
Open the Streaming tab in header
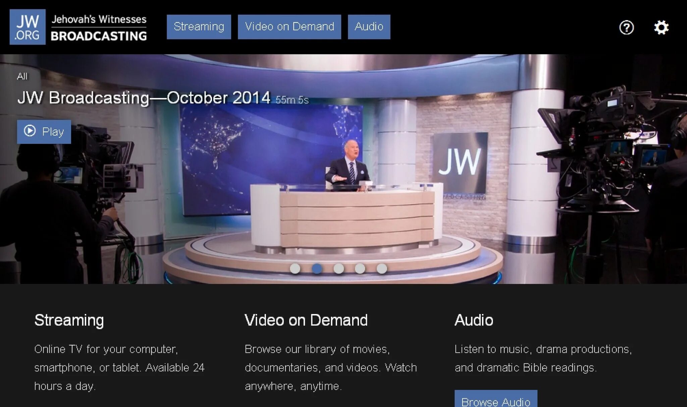coord(199,27)
